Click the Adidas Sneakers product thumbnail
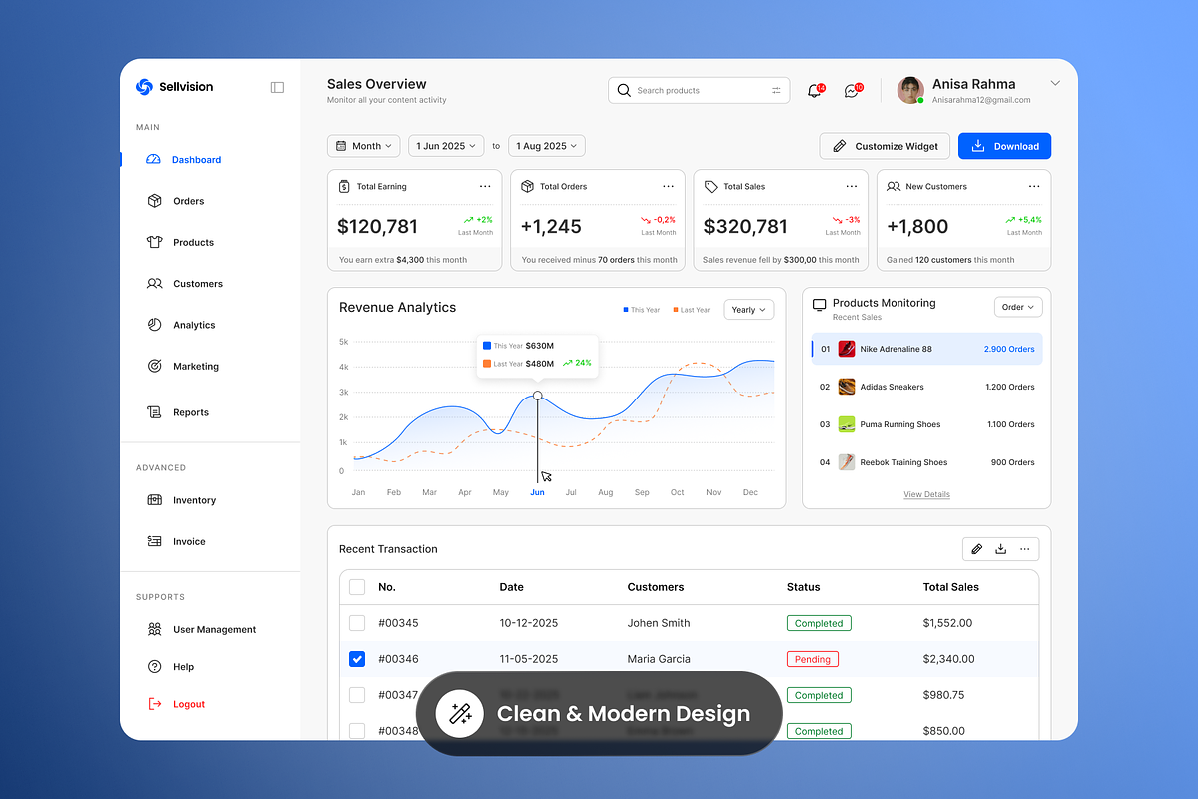The image size is (1198, 799). click(847, 387)
